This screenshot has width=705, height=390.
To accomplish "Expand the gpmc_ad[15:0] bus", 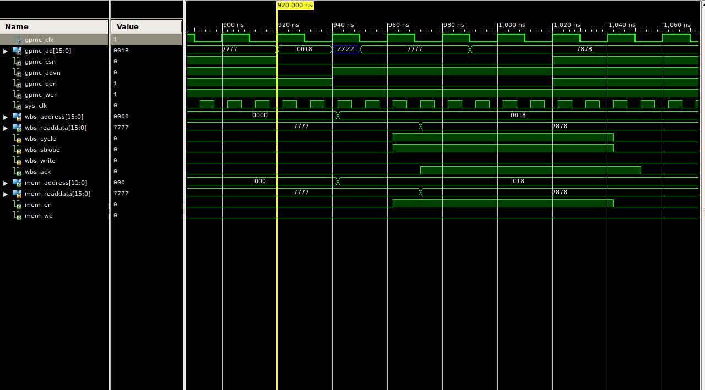I will [x=6, y=51].
